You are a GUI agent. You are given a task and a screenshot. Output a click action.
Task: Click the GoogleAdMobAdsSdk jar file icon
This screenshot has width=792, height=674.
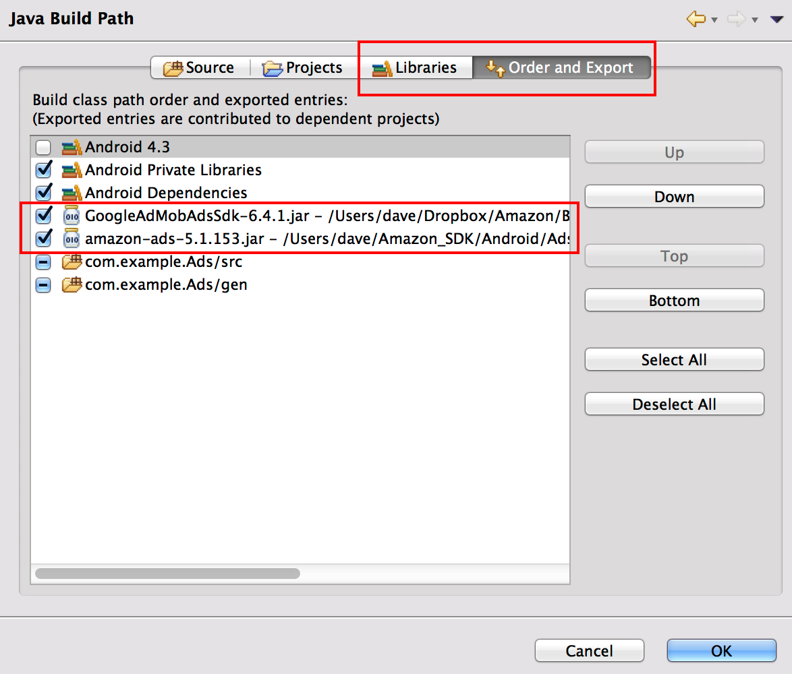pyautogui.click(x=72, y=216)
